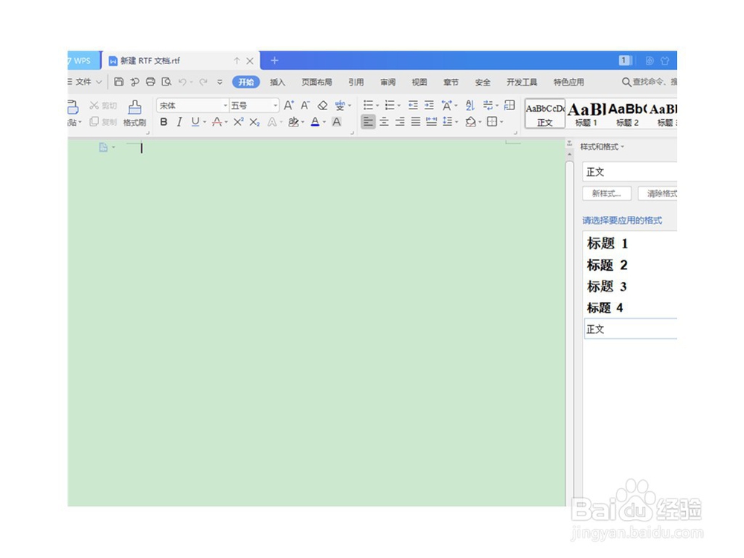The image size is (744, 558).
Task: Apply the font color A icon
Action: tap(315, 122)
